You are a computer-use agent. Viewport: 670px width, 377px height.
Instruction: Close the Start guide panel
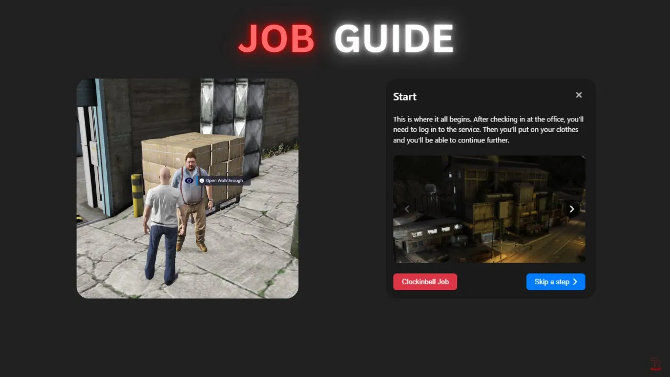tap(578, 95)
